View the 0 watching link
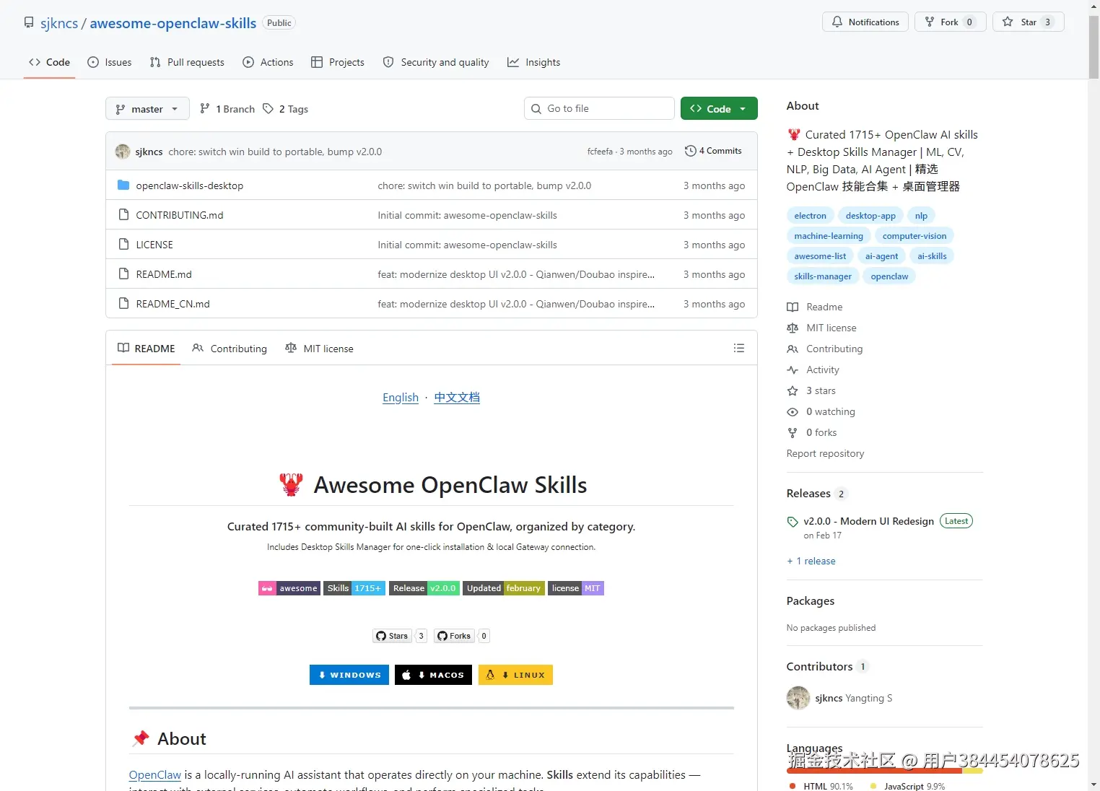 (x=821, y=411)
